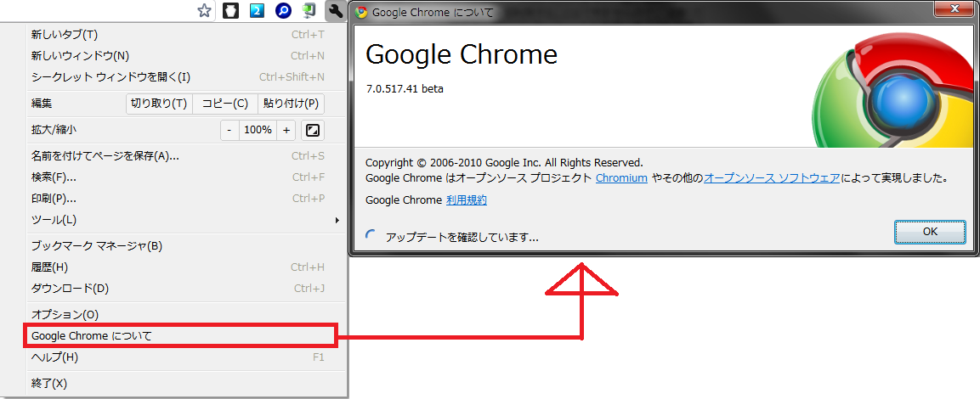Open シークレット ウィンドウを開く(I)
Screen dimensions: 980x399
click(186, 76)
